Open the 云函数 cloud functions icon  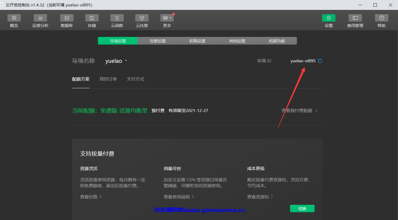pos(117,18)
